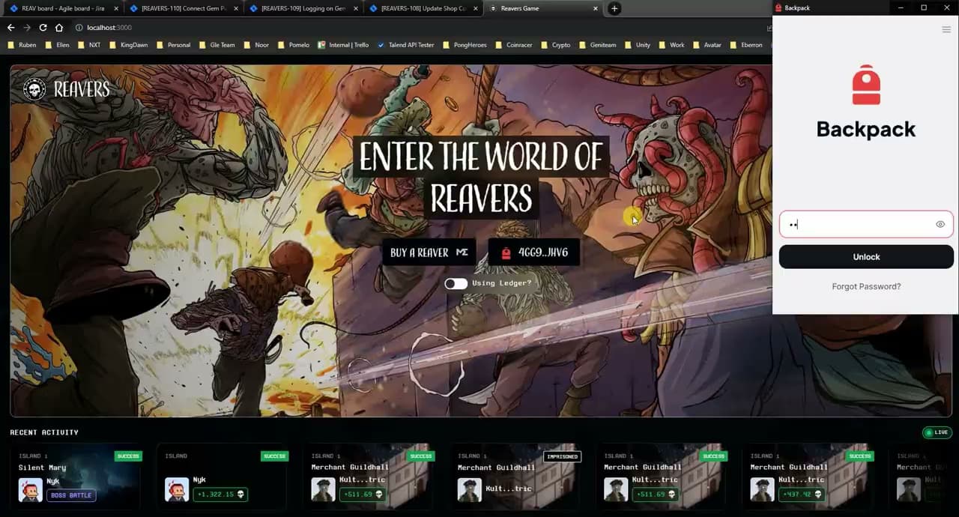The image size is (959, 517).
Task: Click the Boss Battle badge
Action: (71, 495)
